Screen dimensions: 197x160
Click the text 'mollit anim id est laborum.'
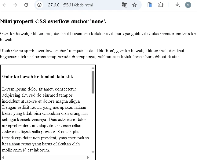coord(26,150)
